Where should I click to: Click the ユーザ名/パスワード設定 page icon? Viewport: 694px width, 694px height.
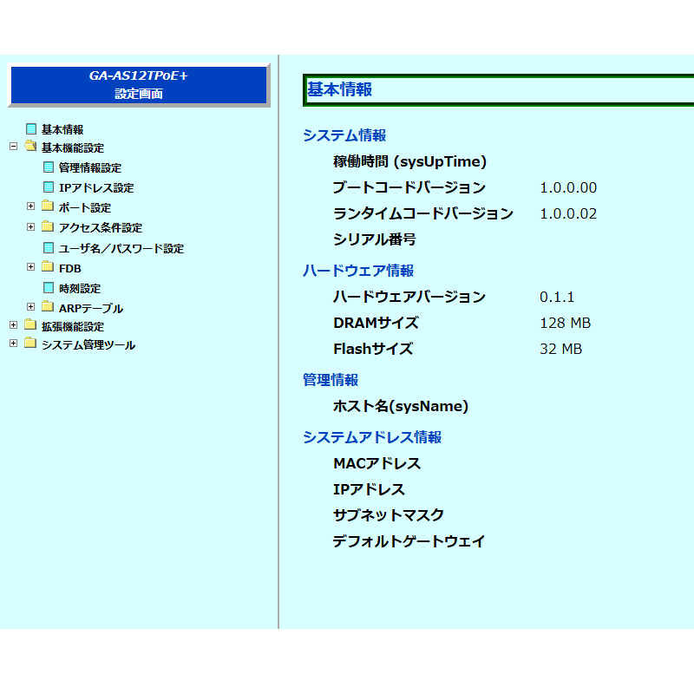pos(49,248)
